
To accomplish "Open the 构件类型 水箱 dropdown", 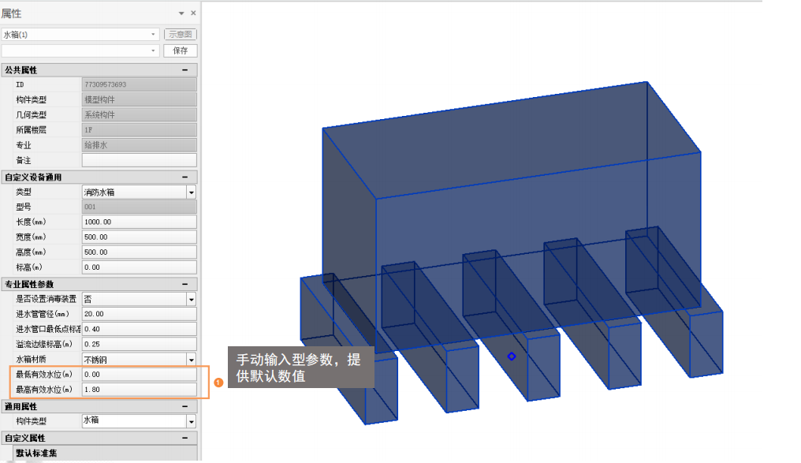I will click(x=191, y=421).
